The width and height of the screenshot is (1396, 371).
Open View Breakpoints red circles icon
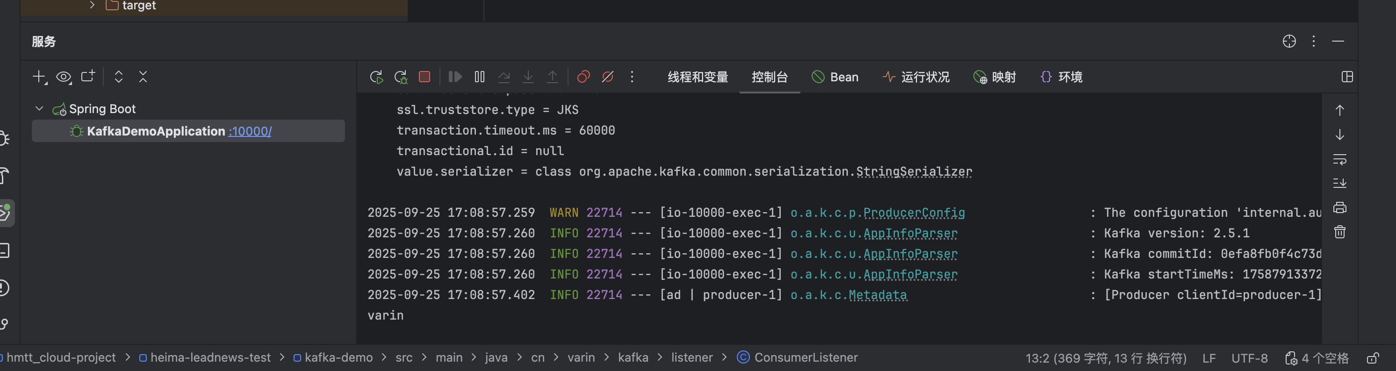point(583,77)
